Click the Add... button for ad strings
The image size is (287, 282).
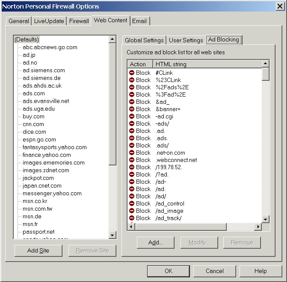tap(156, 243)
